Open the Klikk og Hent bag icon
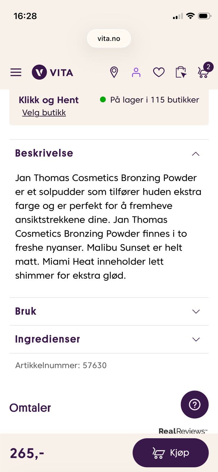 click(181, 72)
